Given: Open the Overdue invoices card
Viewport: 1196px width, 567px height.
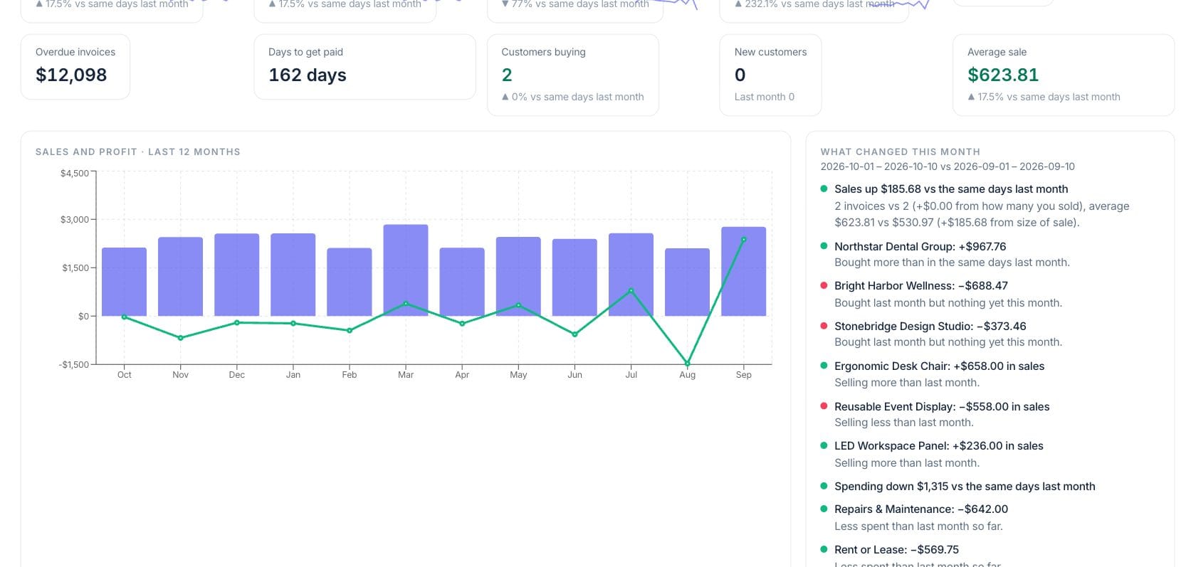Looking at the screenshot, I should pos(75,67).
